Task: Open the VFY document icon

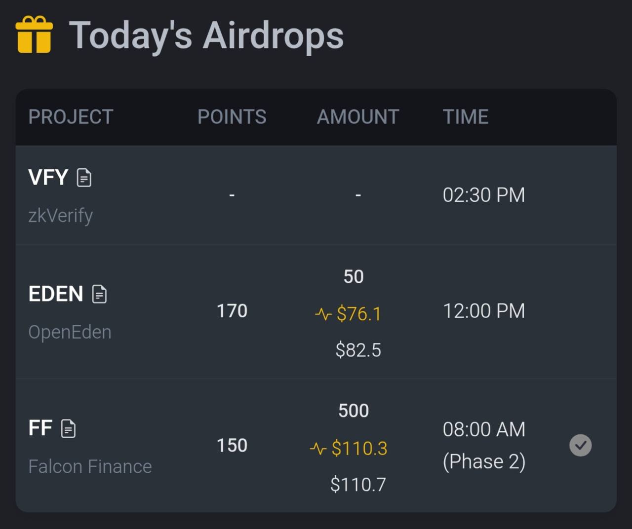Action: [x=84, y=178]
